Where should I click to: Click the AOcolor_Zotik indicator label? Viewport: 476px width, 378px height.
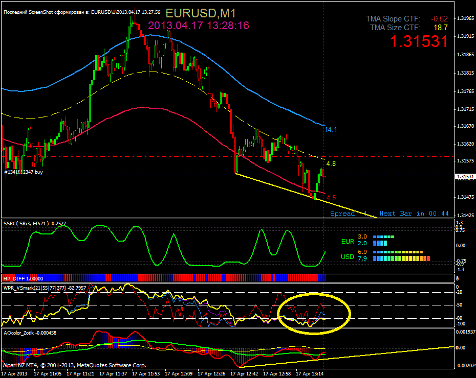(30, 333)
